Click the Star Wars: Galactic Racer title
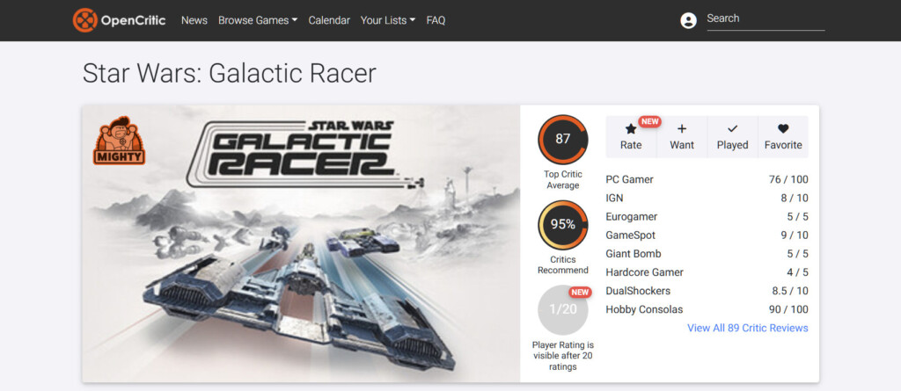 230,74
